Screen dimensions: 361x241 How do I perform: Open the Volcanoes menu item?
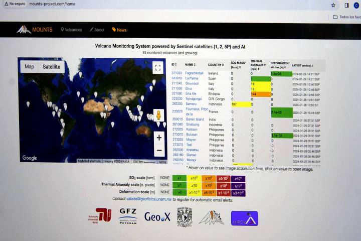(71, 30)
